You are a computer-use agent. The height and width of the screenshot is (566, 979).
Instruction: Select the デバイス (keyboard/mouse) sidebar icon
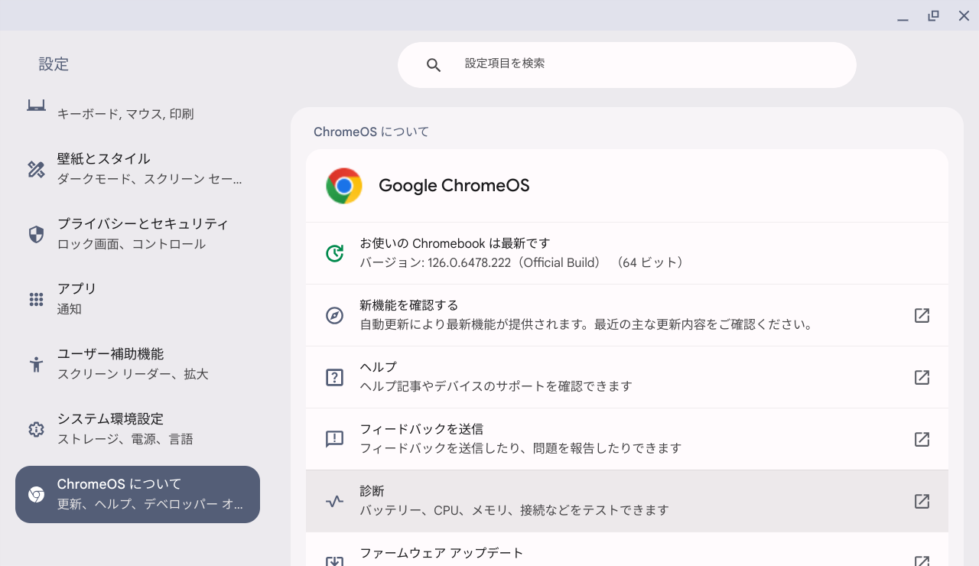tap(36, 105)
